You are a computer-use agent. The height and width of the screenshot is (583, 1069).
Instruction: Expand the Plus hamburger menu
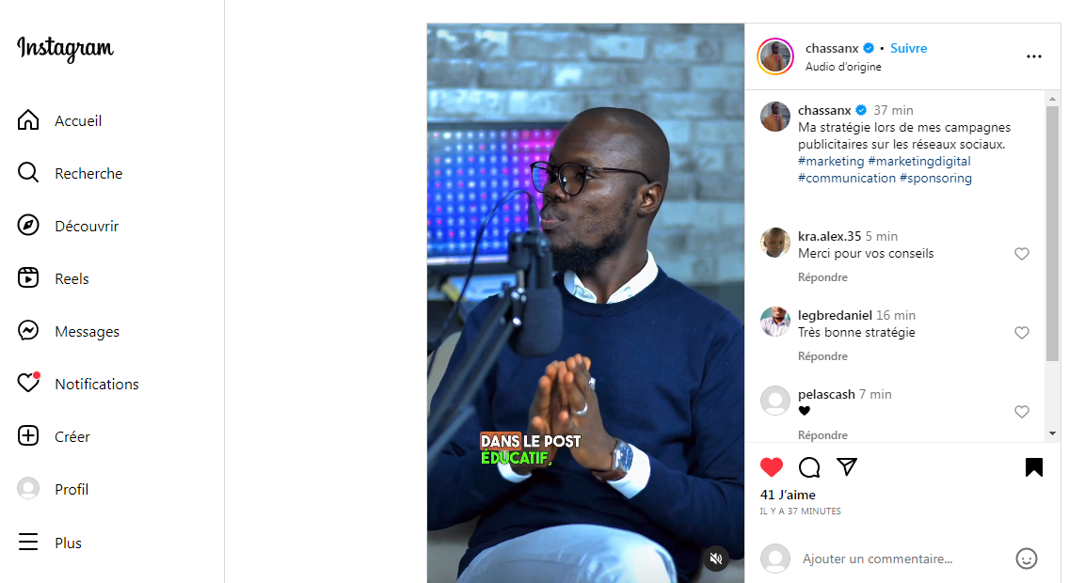[28, 543]
